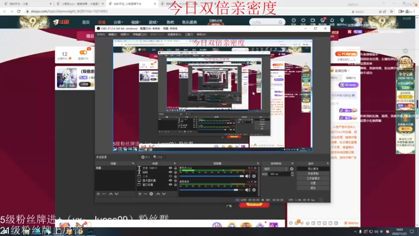419x236 pixels.
Task: Open the OBS 工具(T) menu
Action: coord(189,35)
